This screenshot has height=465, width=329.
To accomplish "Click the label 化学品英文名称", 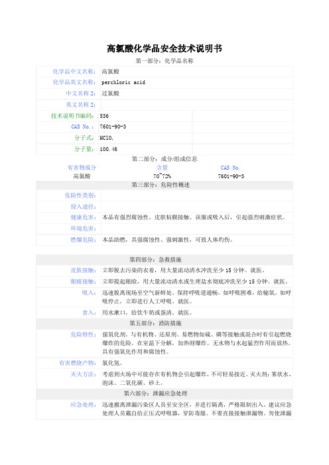I will pos(74,82).
